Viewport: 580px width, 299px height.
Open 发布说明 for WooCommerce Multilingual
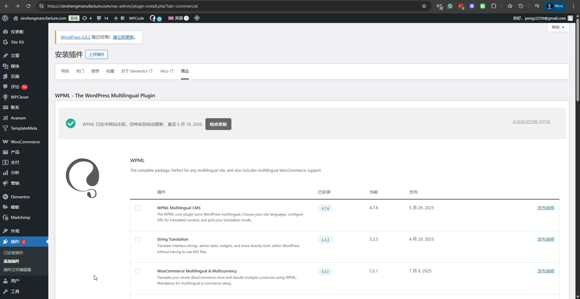pos(546,271)
